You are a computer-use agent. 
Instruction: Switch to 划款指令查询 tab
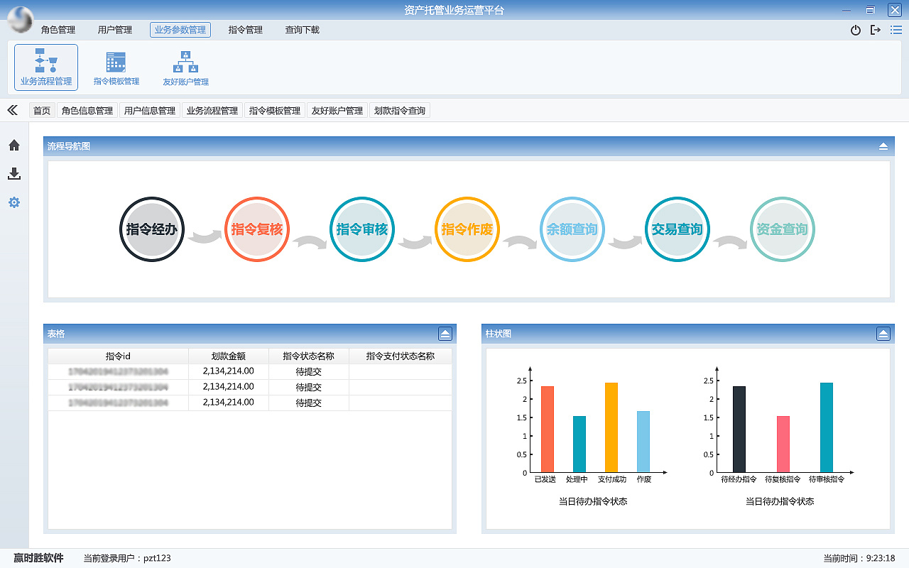click(x=400, y=111)
